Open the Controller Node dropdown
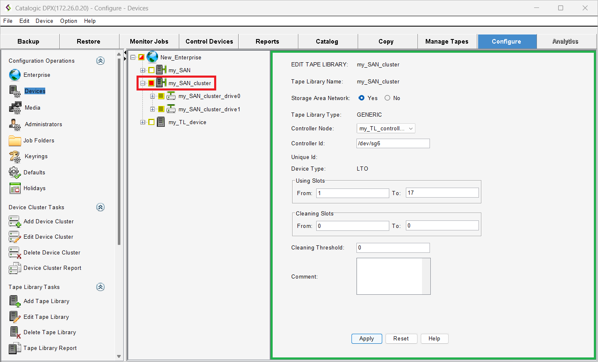The height and width of the screenshot is (362, 598). click(x=386, y=128)
